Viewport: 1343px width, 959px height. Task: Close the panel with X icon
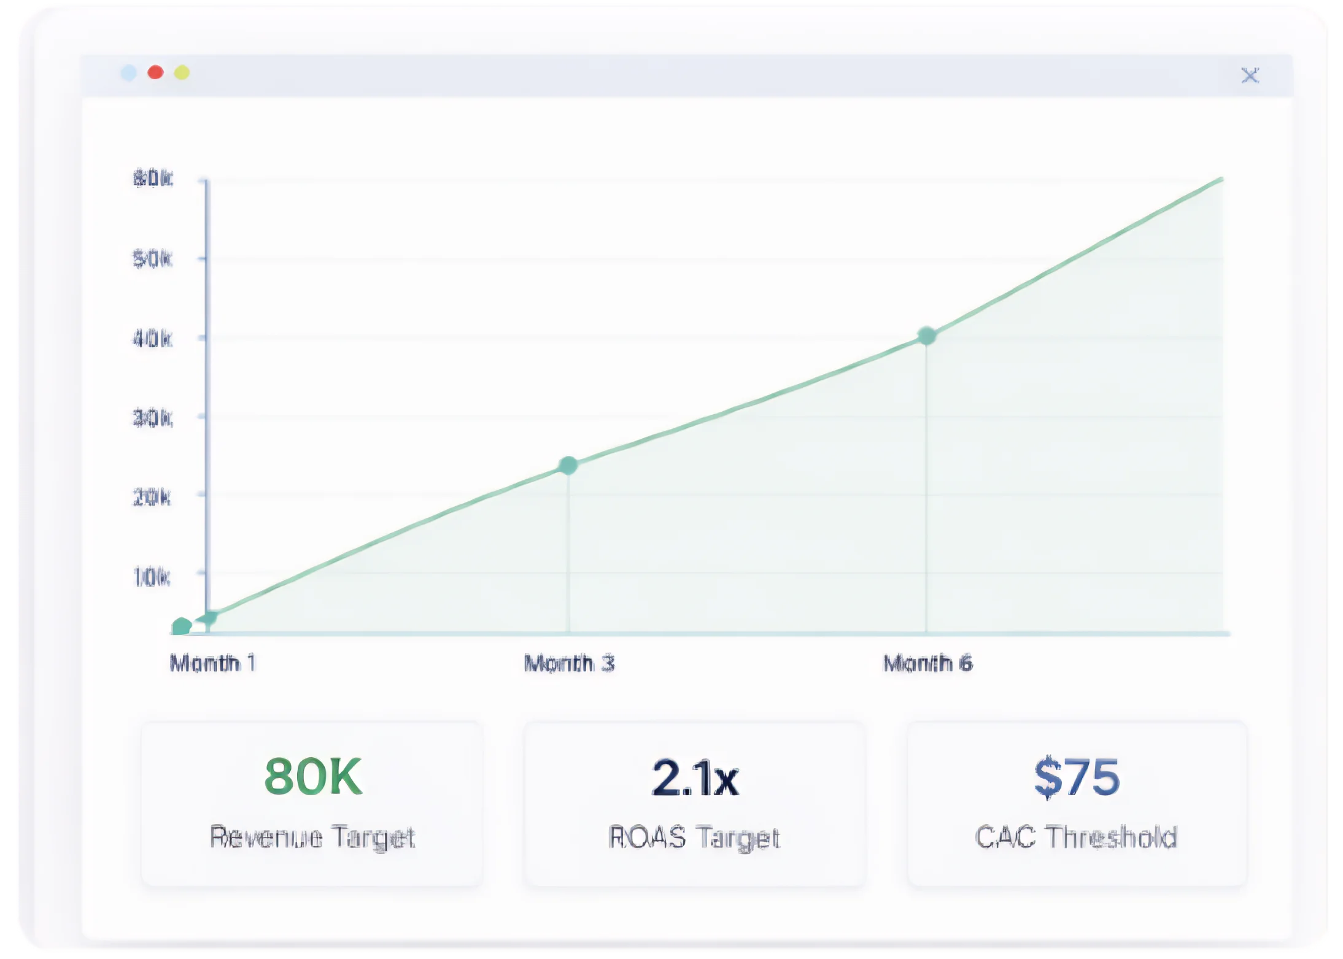pyautogui.click(x=1250, y=75)
